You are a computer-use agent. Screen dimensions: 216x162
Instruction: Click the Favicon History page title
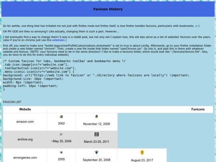click(108, 9)
